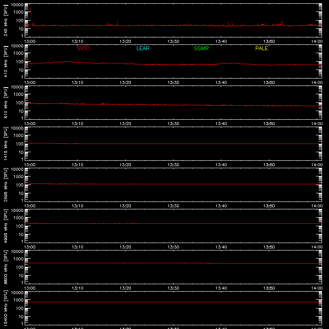The width and height of the screenshot is (329, 329).
Task: Click the 10000 y-axis label of 8800 MHz panel
Action: (17, 252)
